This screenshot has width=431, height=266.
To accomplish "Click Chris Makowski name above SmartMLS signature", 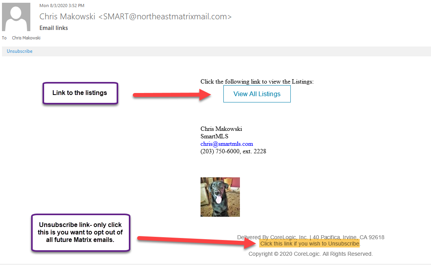I will [221, 129].
